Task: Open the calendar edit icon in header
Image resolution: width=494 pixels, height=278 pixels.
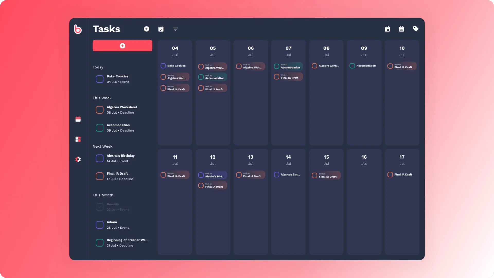Action: pyautogui.click(x=161, y=29)
